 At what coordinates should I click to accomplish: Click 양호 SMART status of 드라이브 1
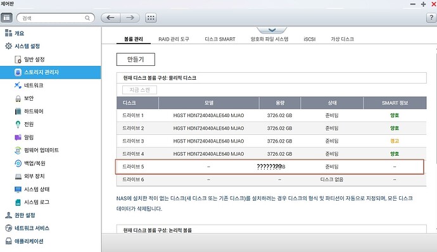[x=395, y=115]
